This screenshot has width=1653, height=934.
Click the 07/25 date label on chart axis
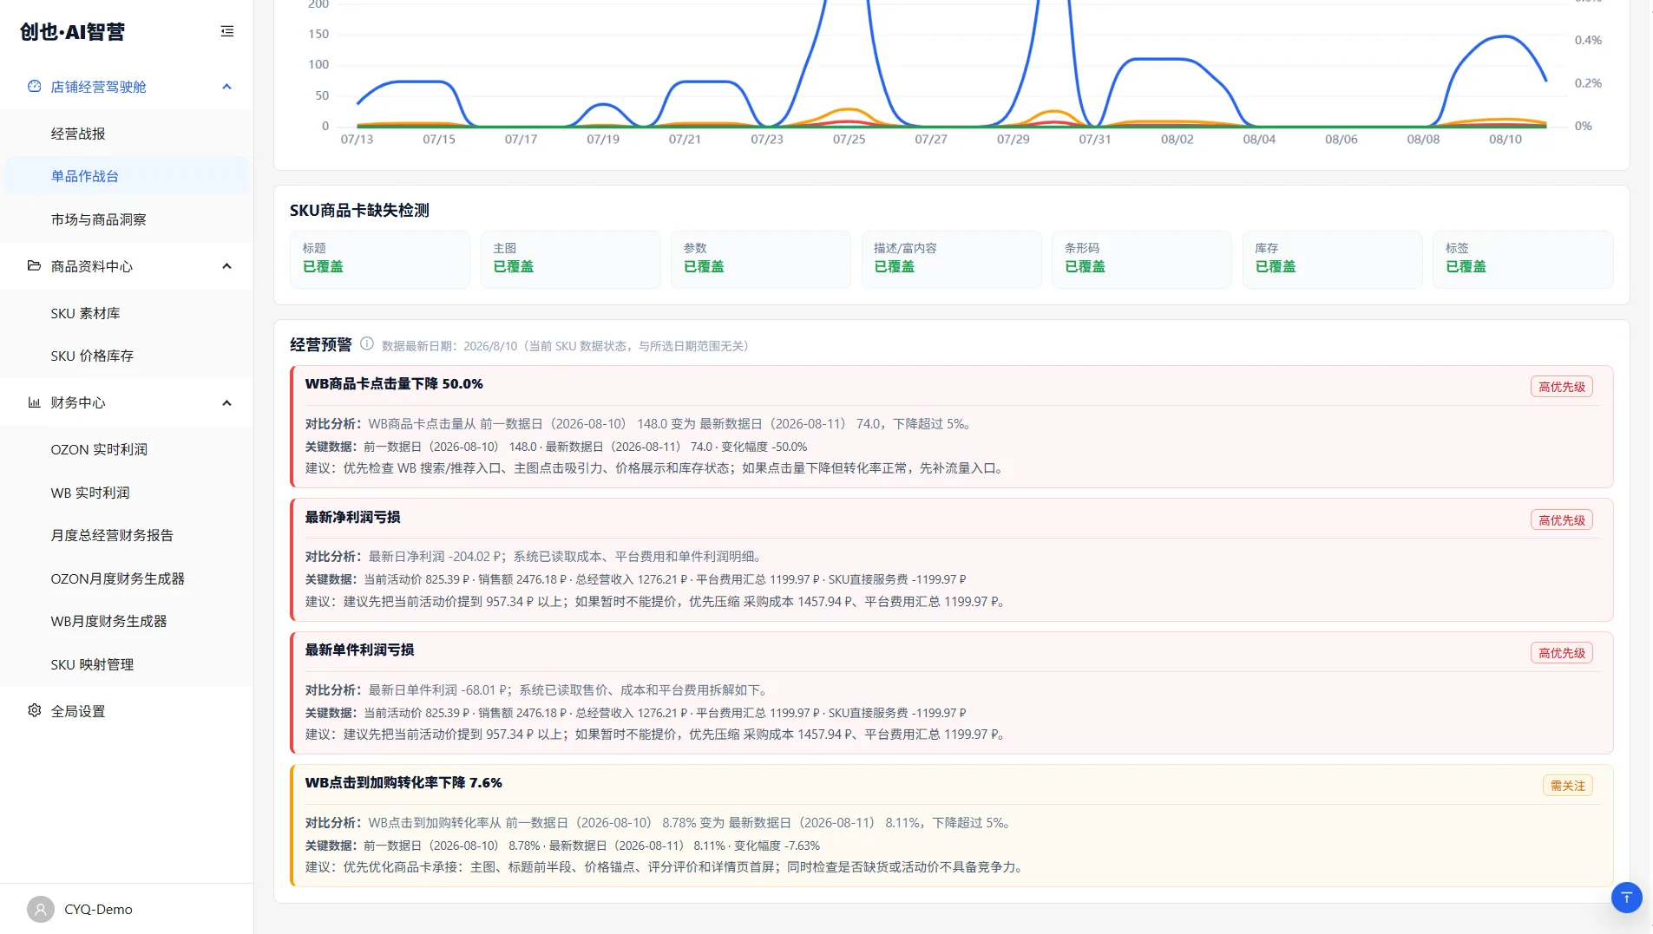pyautogui.click(x=849, y=139)
